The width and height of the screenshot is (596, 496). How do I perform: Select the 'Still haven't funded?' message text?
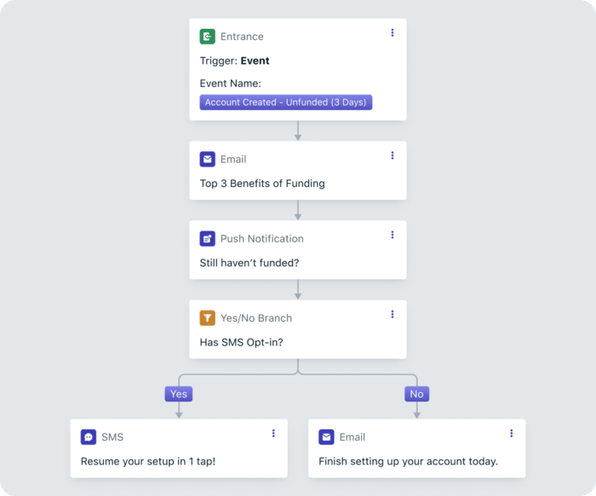pos(249,263)
